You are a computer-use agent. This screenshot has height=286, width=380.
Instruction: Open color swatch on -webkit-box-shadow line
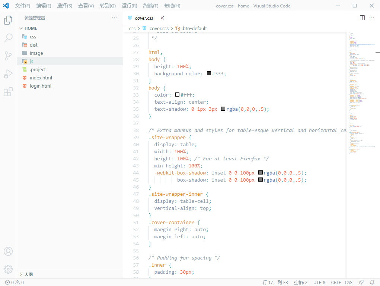point(261,173)
